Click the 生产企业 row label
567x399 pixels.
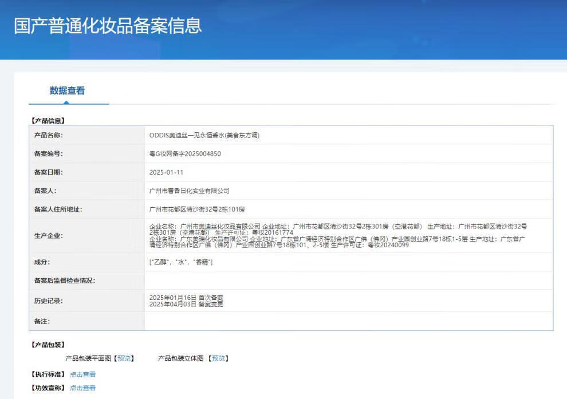coord(49,236)
